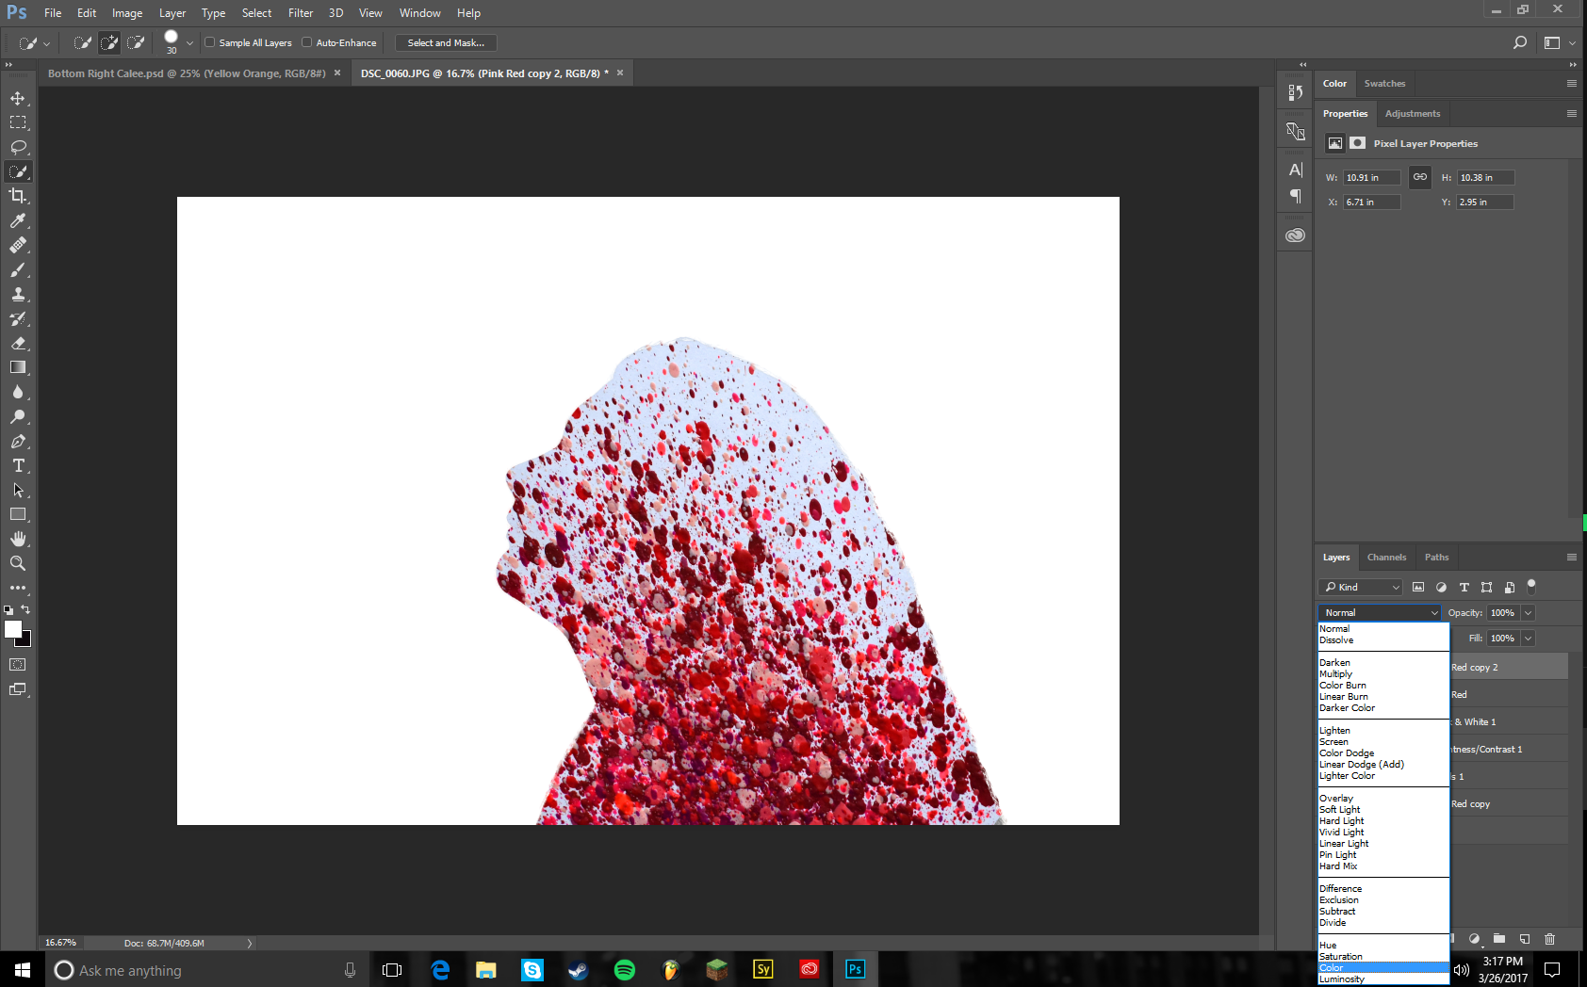Switch to Bottom Right Calee.psd document
Image resolution: width=1587 pixels, height=987 pixels.
tap(187, 73)
